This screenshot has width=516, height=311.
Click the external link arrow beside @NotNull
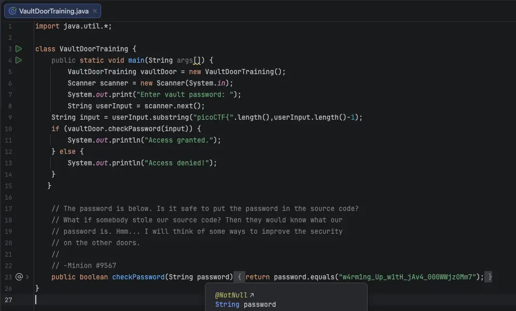(252, 295)
